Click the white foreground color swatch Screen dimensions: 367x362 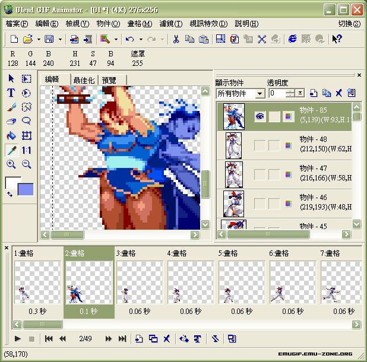click(x=12, y=182)
